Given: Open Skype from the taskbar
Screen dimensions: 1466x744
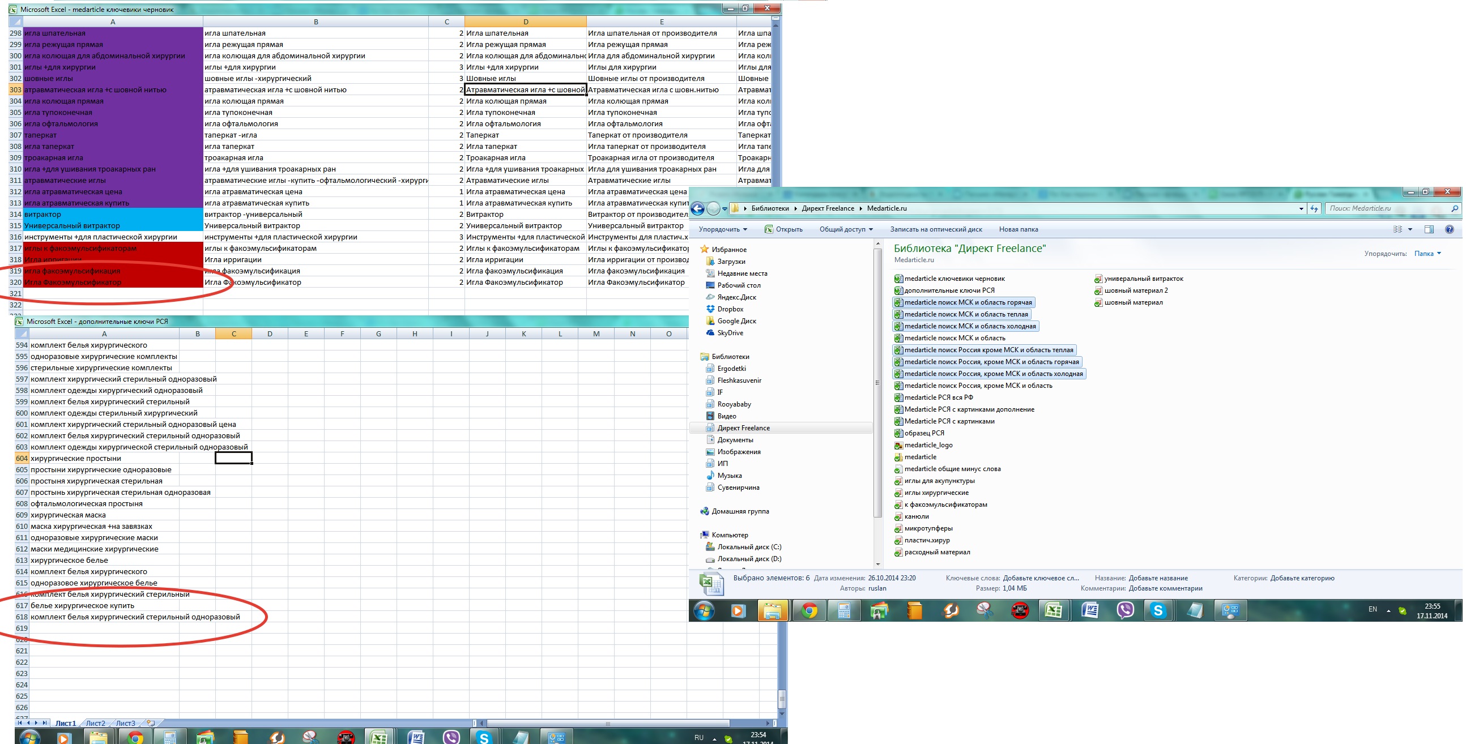Looking at the screenshot, I should 1158,611.
